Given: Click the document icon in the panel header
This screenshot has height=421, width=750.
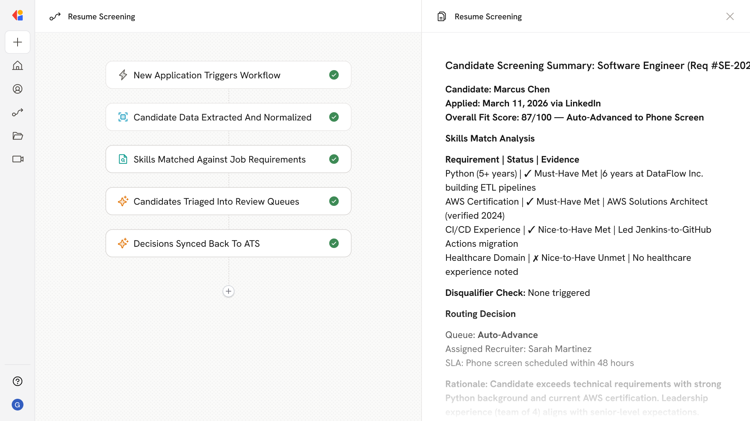Looking at the screenshot, I should (x=441, y=16).
